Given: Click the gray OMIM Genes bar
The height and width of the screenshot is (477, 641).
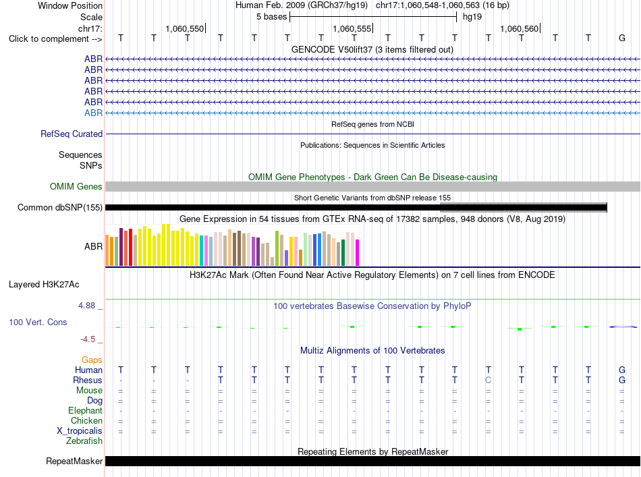Looking at the screenshot, I should click(x=372, y=186).
